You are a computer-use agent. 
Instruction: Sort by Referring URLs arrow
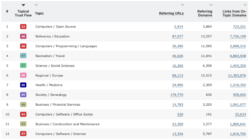pos(182,5)
